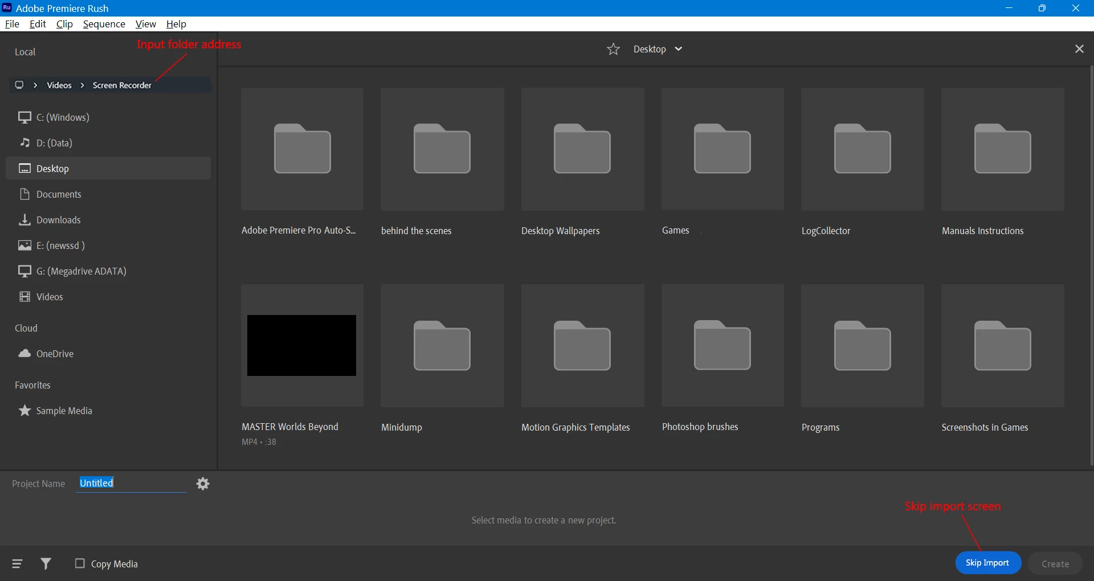Open the behind the scenes folder
This screenshot has width=1094, height=581.
pos(442,149)
